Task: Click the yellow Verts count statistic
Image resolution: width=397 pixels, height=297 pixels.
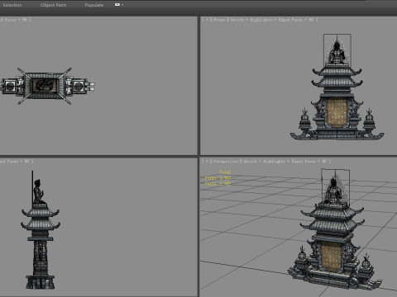Action: [x=218, y=183]
